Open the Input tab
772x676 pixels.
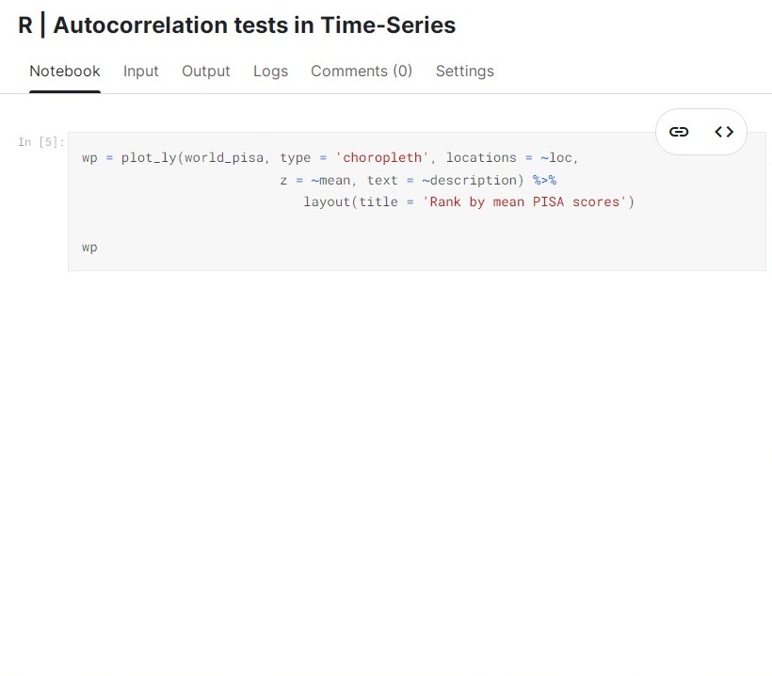point(141,72)
